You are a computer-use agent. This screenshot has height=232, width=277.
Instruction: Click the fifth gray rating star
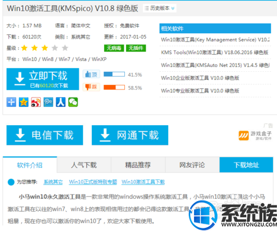coord(65,48)
